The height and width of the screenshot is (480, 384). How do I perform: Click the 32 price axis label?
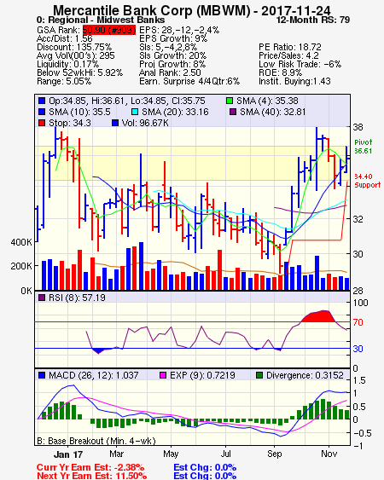point(358,219)
